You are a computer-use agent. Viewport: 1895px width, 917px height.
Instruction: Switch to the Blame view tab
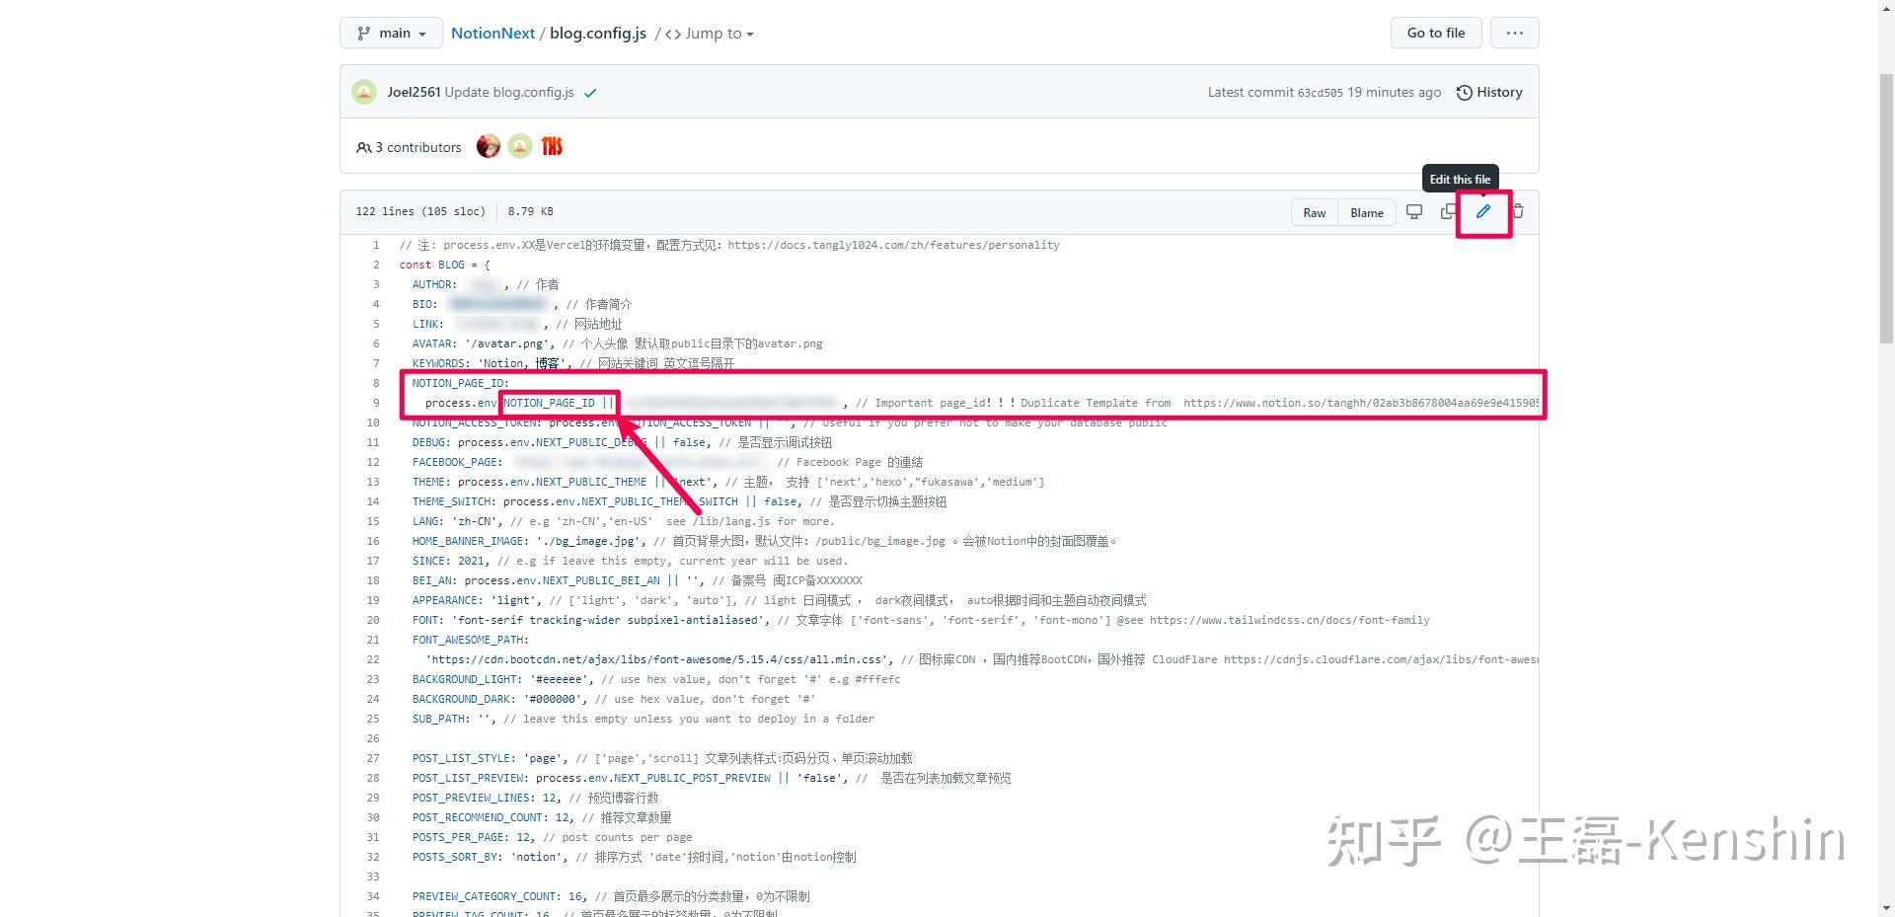(x=1366, y=212)
